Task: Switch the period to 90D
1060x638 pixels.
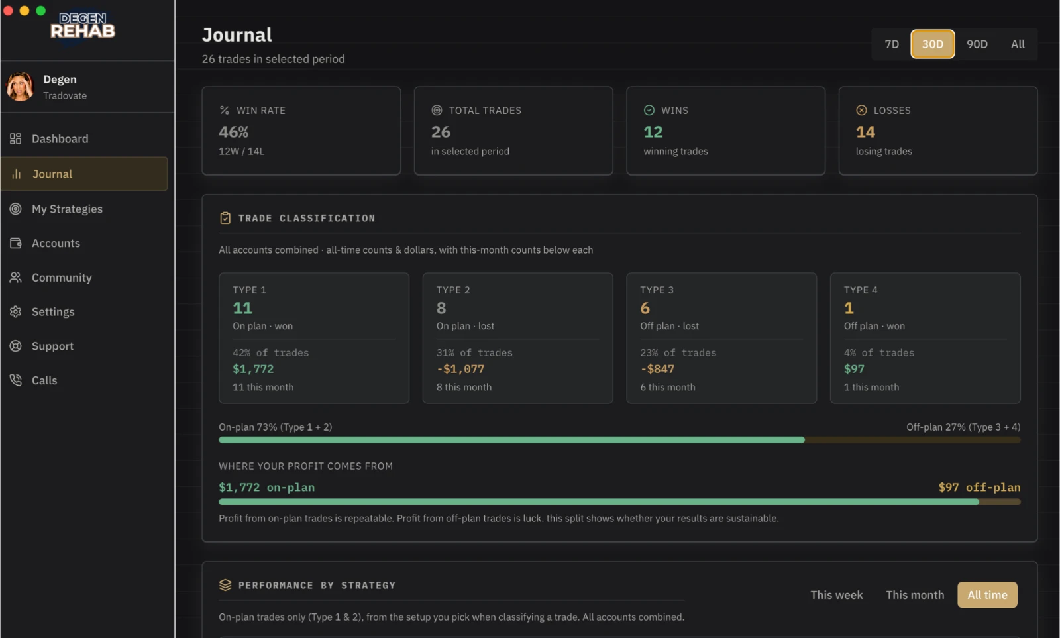Action: coord(977,44)
